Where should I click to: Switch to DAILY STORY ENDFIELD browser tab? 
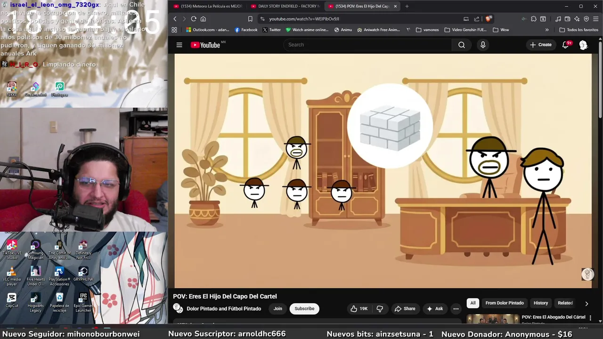click(x=285, y=6)
